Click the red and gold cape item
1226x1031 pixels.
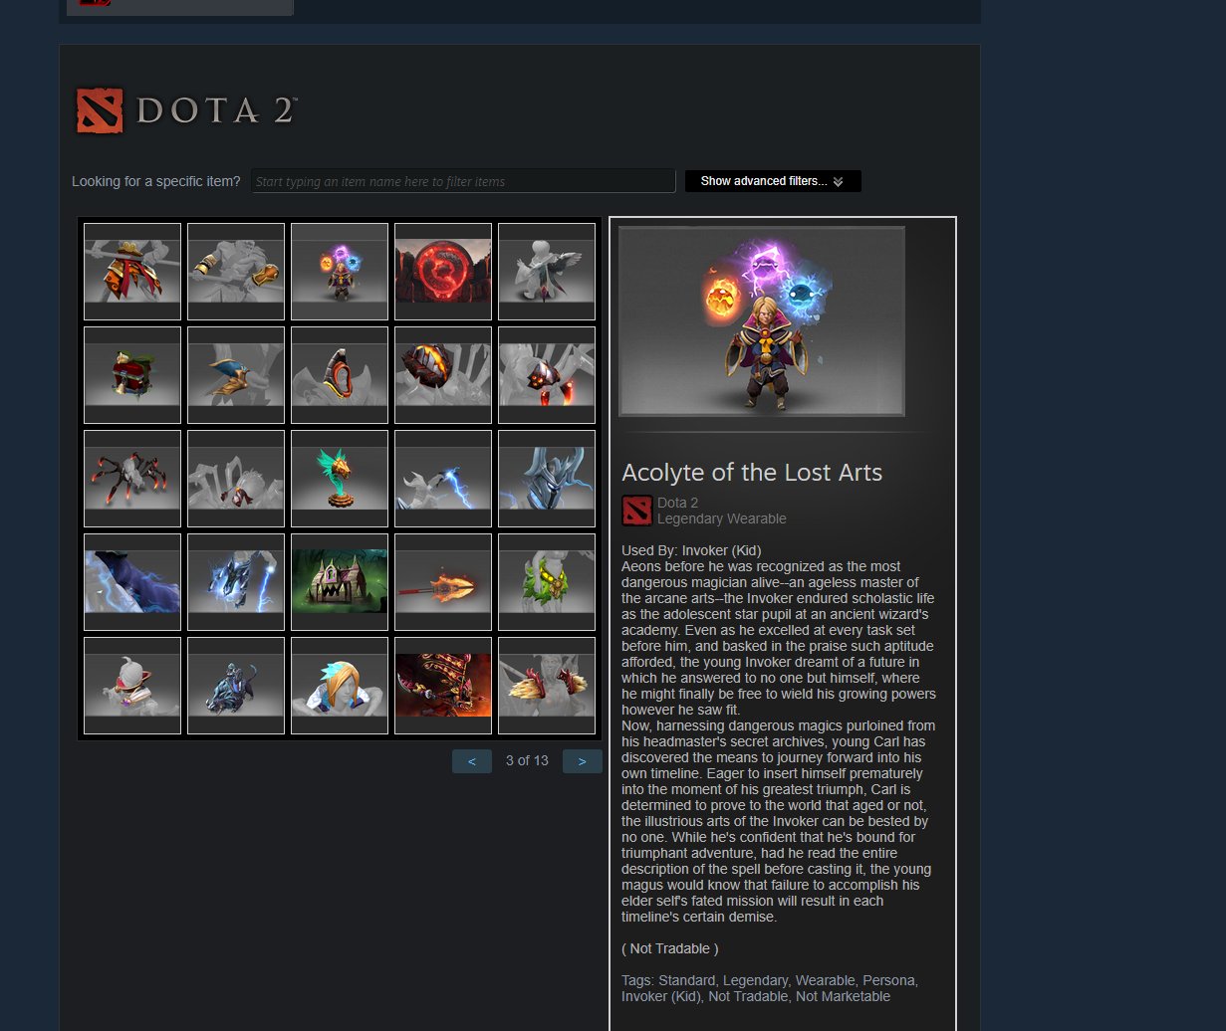[132, 272]
